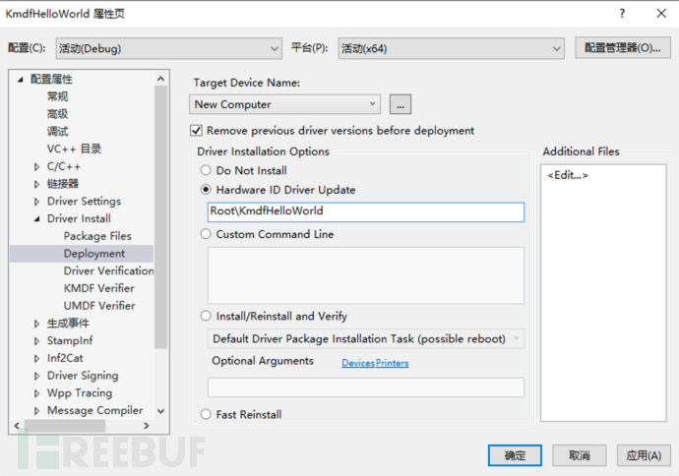Expand the 生成事件 tree node
Image resolution: width=679 pixels, height=476 pixels.
point(36,324)
